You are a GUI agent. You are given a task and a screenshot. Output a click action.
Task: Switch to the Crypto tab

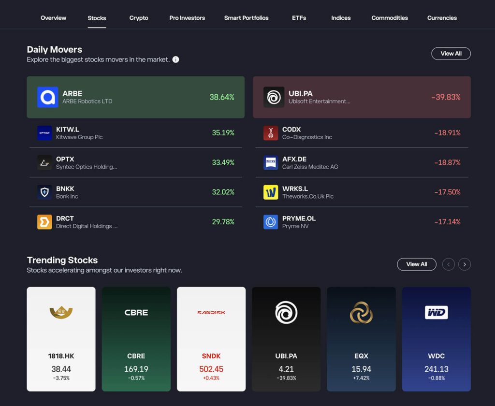click(139, 18)
